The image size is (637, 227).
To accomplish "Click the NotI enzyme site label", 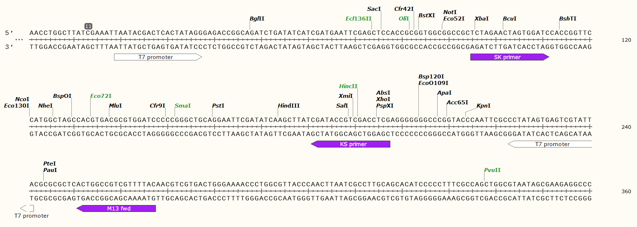I will pos(450,12).
